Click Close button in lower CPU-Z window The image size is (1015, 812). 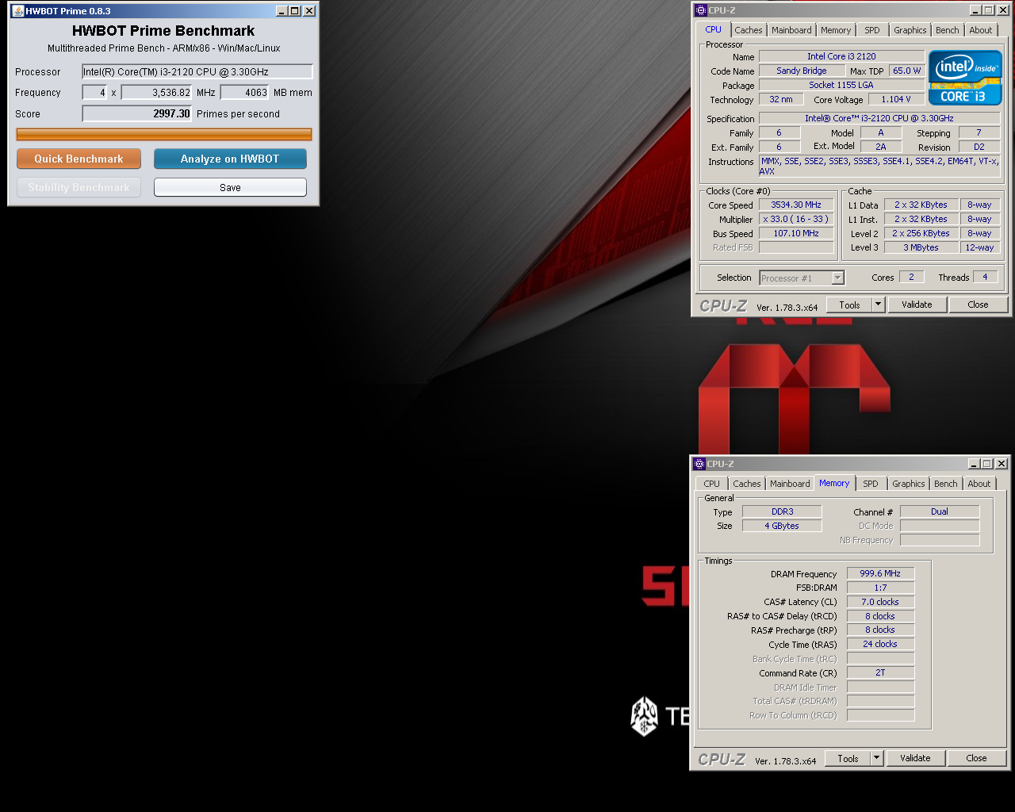coord(976,758)
